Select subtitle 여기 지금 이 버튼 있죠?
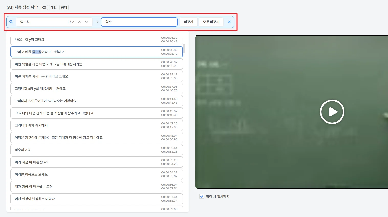The height and width of the screenshot is (217, 388). [x=96, y=162]
